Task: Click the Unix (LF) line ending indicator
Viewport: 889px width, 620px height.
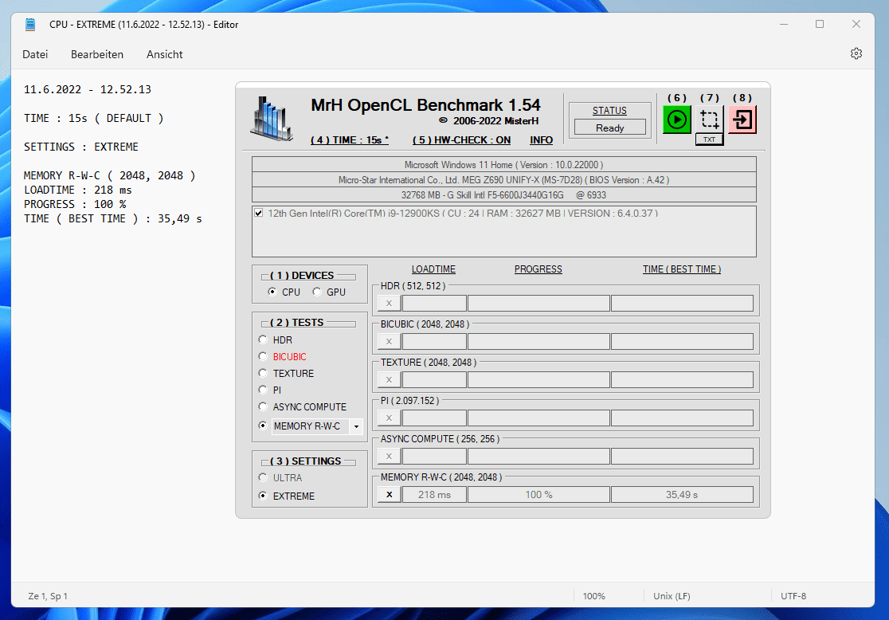Action: (672, 596)
